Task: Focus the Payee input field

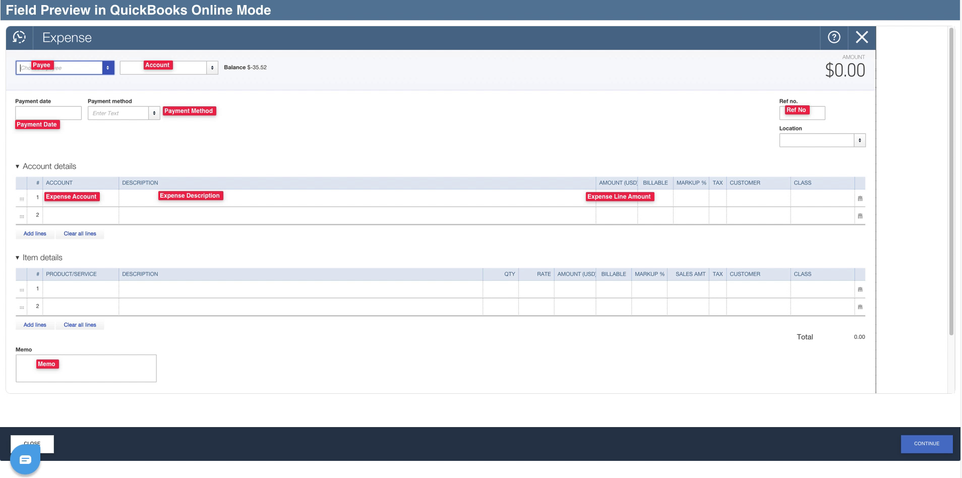Action: 59,68
